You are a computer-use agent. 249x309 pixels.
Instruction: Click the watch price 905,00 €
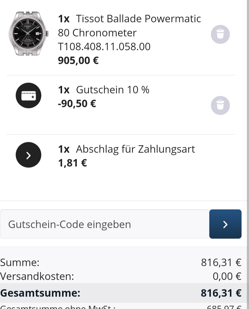pyautogui.click(x=78, y=60)
